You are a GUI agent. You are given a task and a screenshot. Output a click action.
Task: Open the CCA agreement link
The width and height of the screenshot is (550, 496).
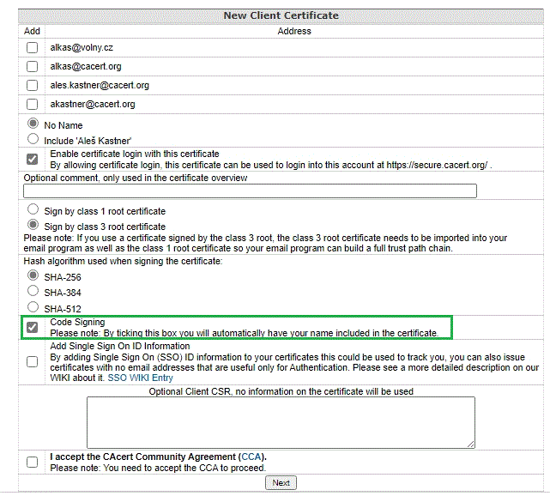pyautogui.click(x=251, y=457)
